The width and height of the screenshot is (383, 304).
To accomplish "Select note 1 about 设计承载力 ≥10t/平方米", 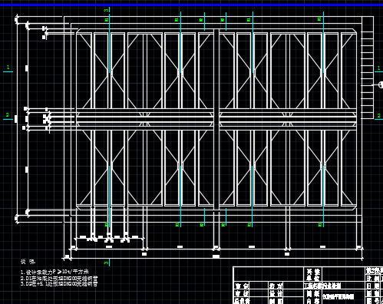I will [x=54, y=272].
